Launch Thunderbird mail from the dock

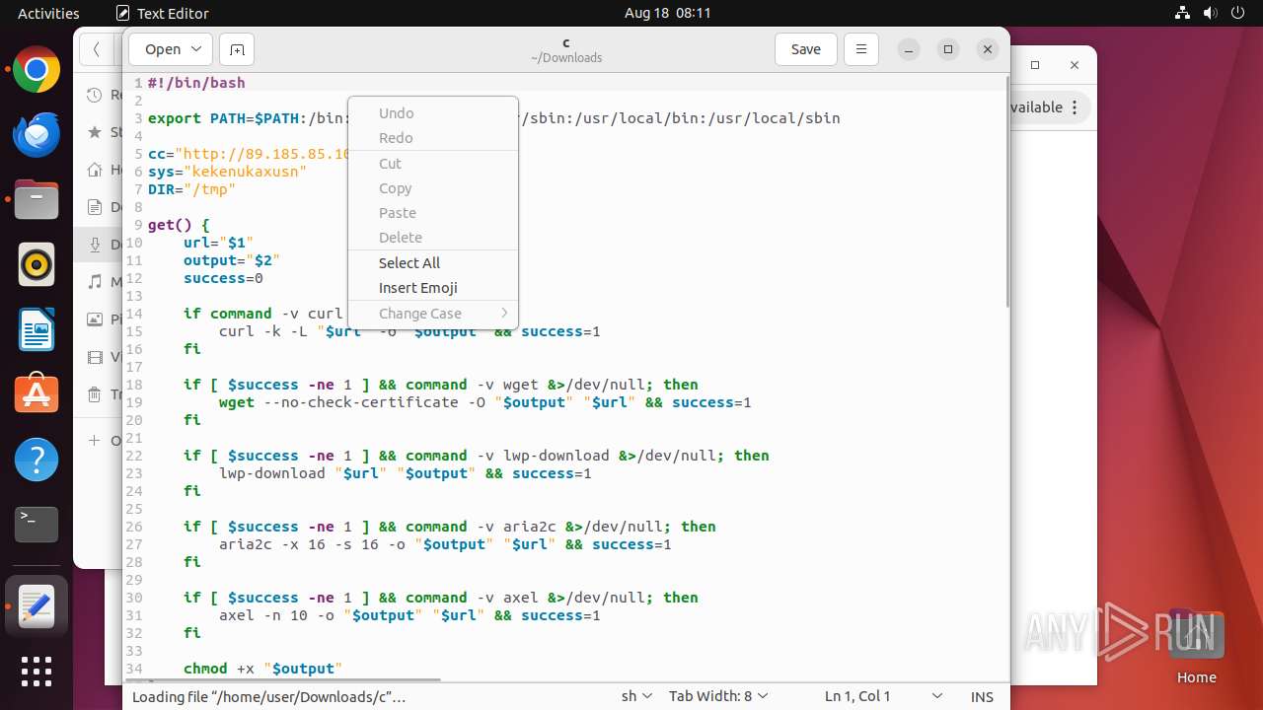(x=37, y=135)
